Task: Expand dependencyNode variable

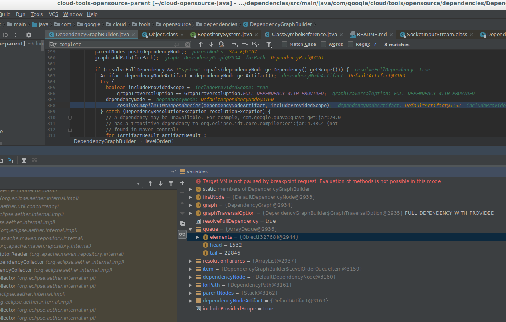Action: [x=191, y=277]
